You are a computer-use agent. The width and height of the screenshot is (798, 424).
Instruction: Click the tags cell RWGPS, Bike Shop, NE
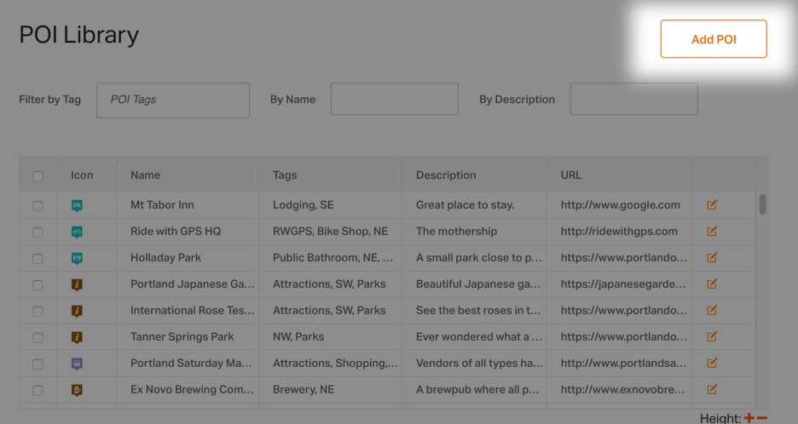click(x=330, y=232)
